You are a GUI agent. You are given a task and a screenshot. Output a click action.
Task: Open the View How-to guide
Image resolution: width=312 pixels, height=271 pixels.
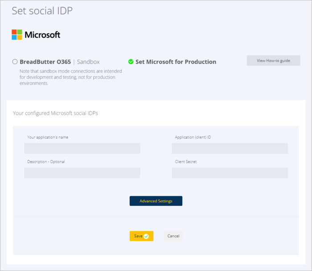click(273, 61)
